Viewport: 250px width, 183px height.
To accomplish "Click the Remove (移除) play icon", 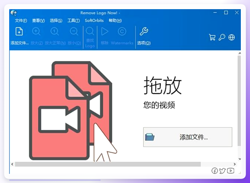I will [105, 31].
